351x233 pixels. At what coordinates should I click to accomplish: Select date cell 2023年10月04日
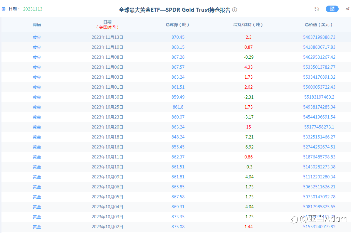[107, 207]
